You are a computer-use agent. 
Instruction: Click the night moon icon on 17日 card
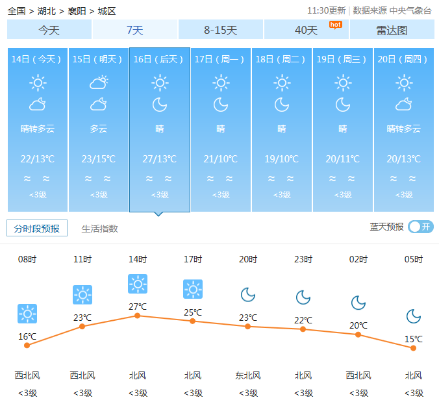(221, 105)
